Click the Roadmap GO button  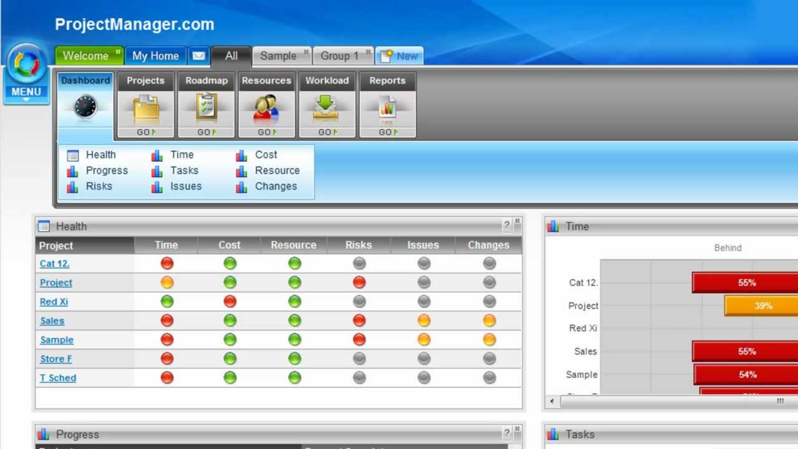(x=206, y=132)
